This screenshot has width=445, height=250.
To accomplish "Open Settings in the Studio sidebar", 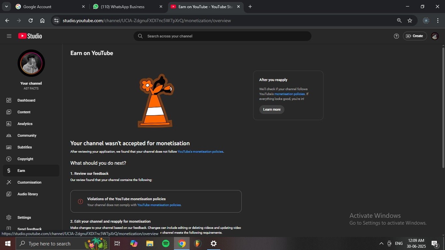I will (31, 217).
